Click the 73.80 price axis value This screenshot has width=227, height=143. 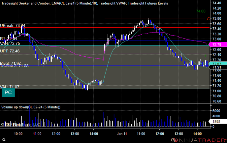(x=217, y=18)
